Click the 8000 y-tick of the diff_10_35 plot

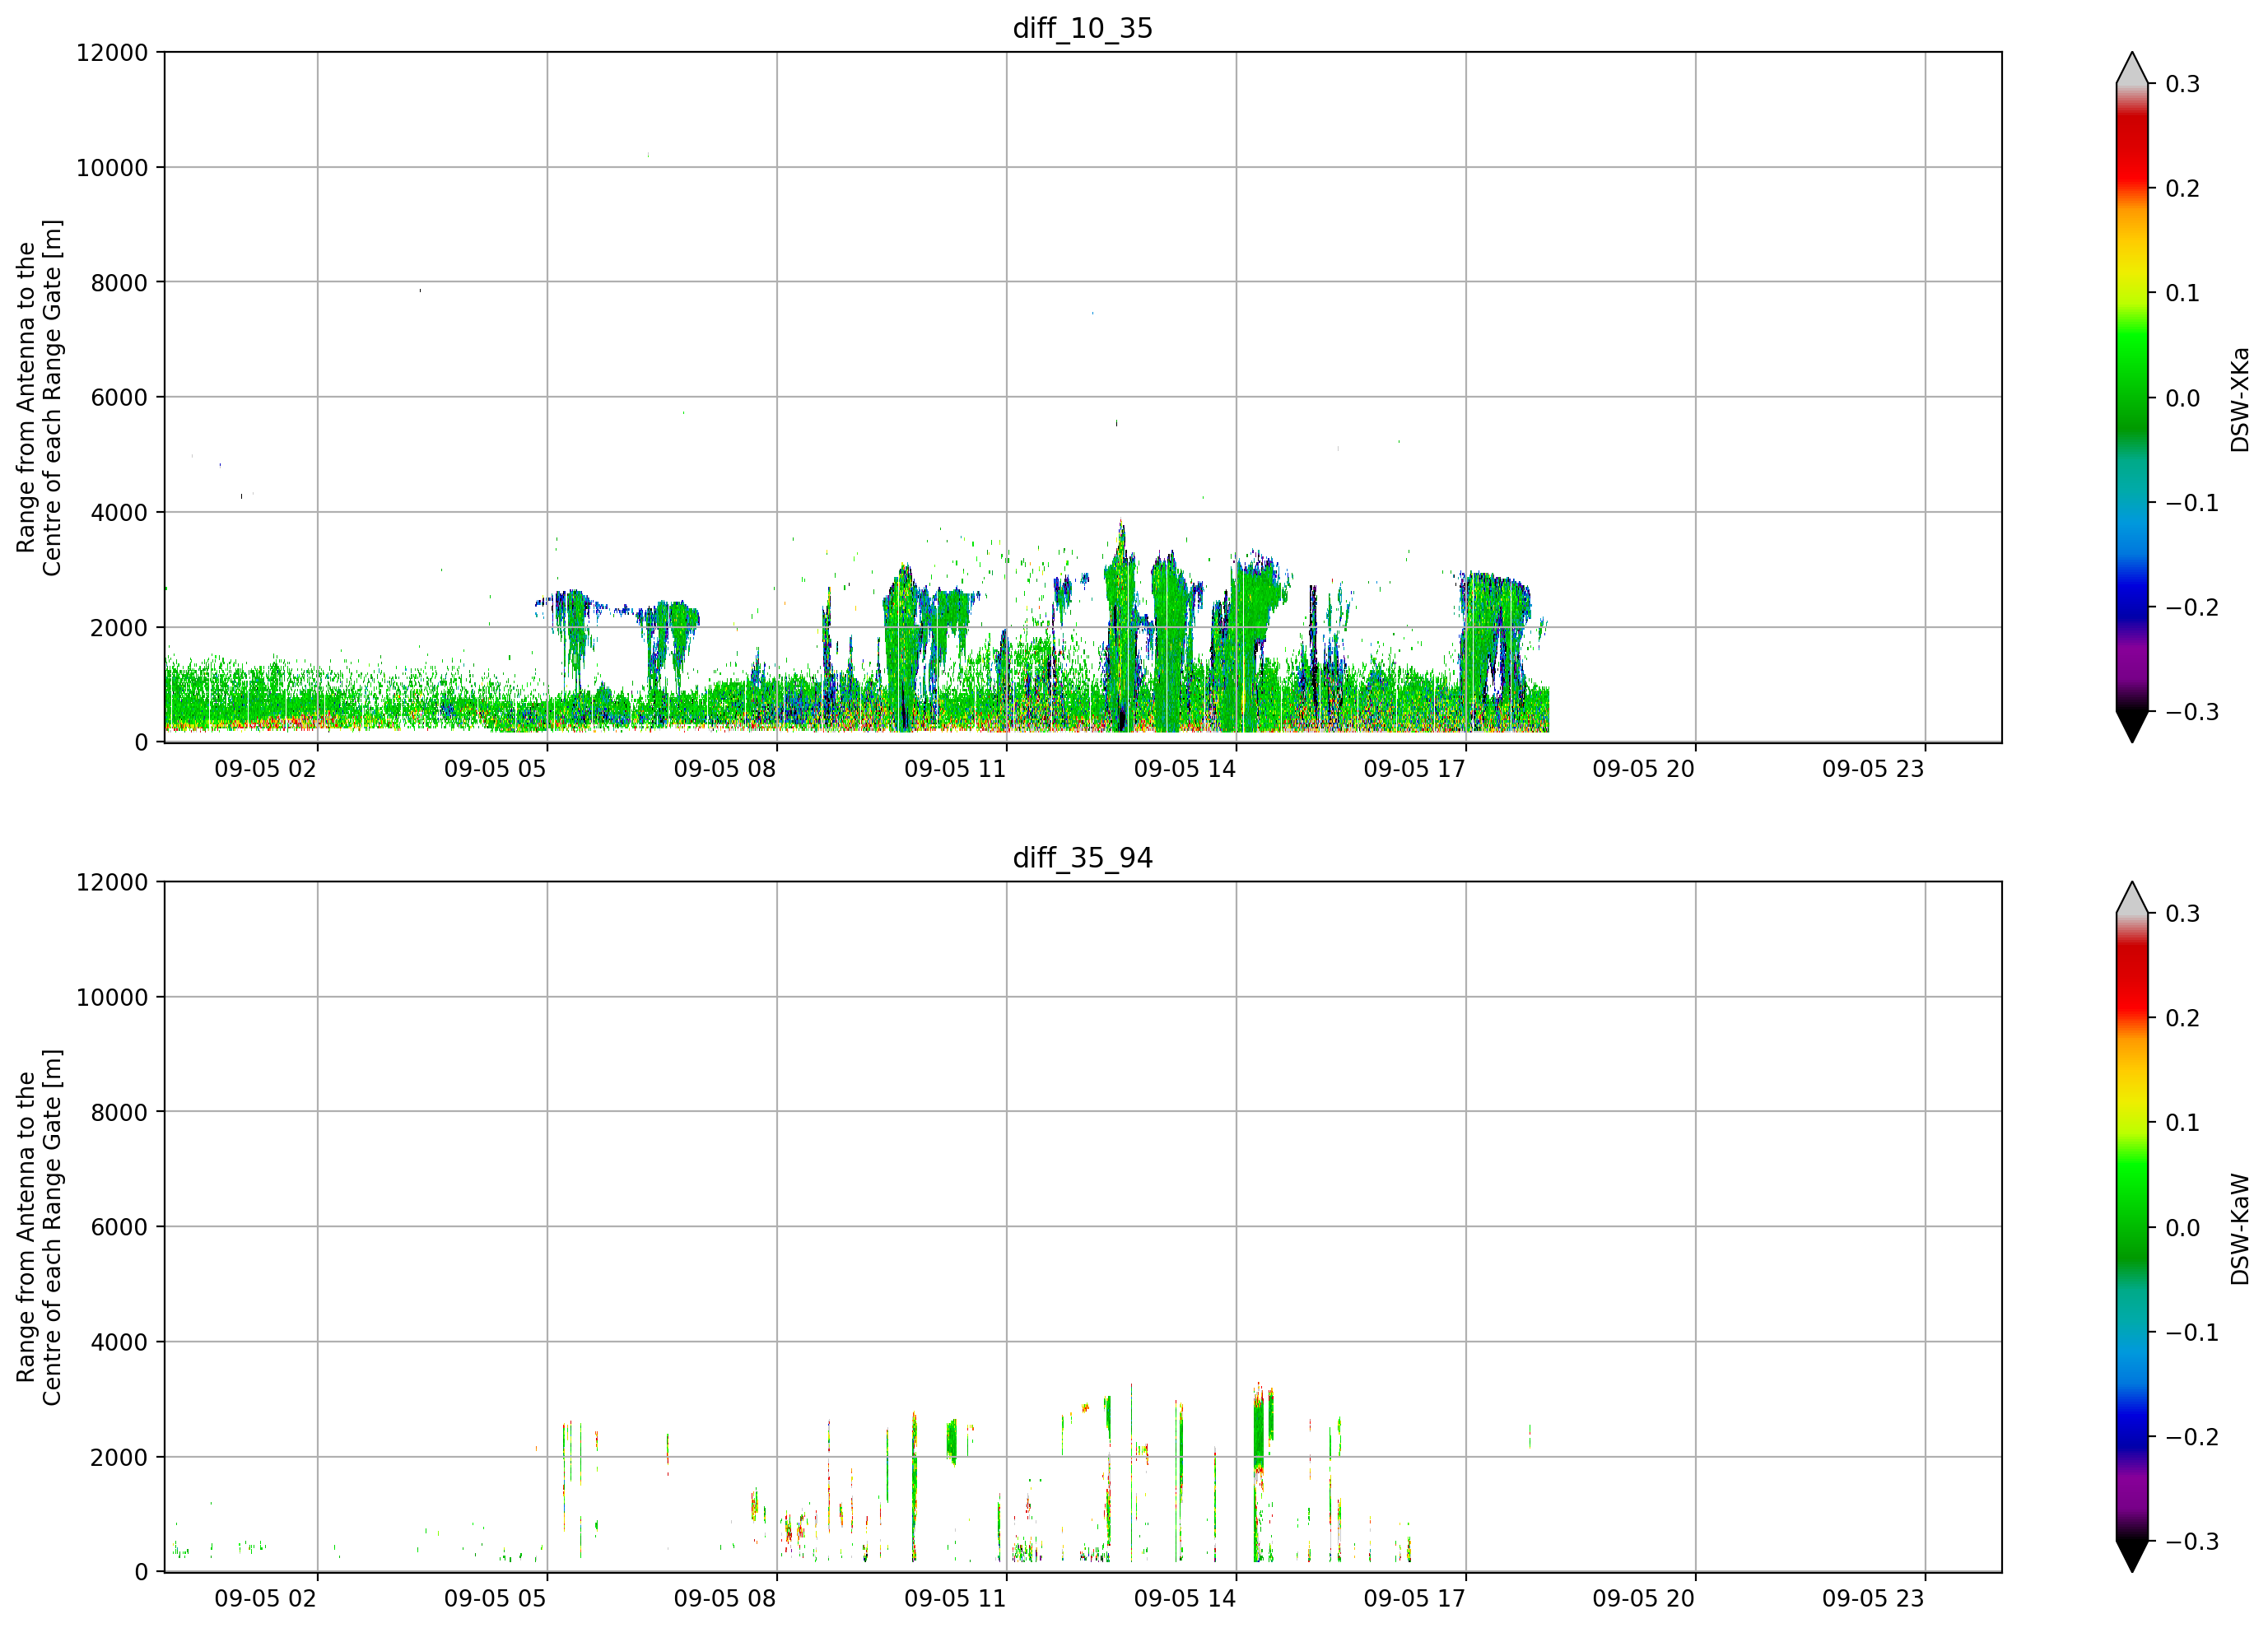pos(119,283)
